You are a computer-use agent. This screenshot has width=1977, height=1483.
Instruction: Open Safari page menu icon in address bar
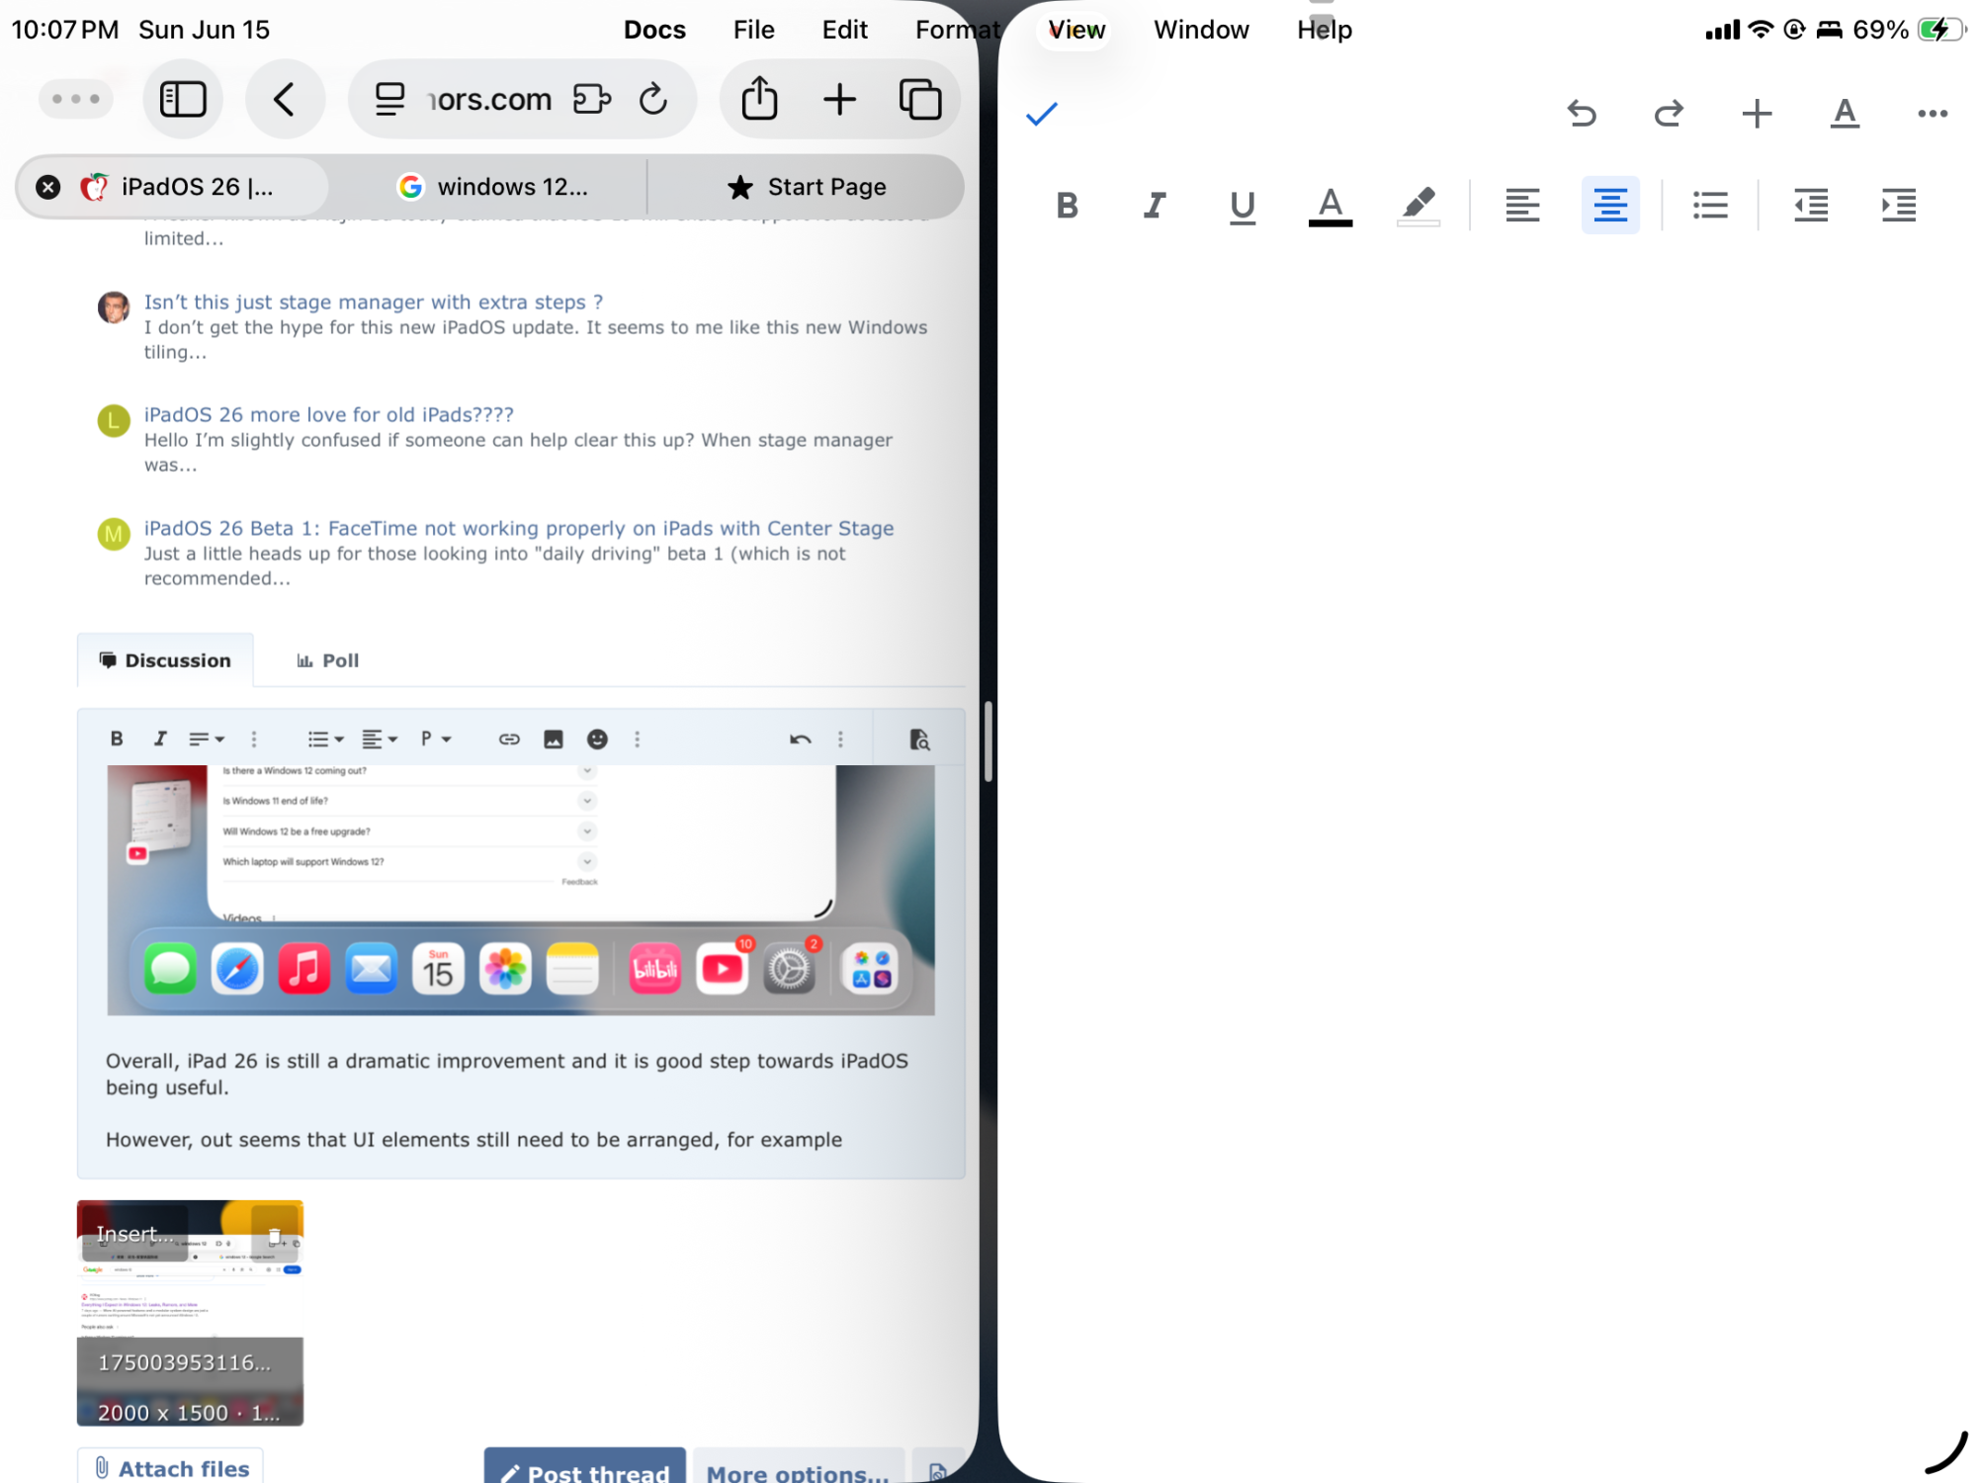[389, 99]
